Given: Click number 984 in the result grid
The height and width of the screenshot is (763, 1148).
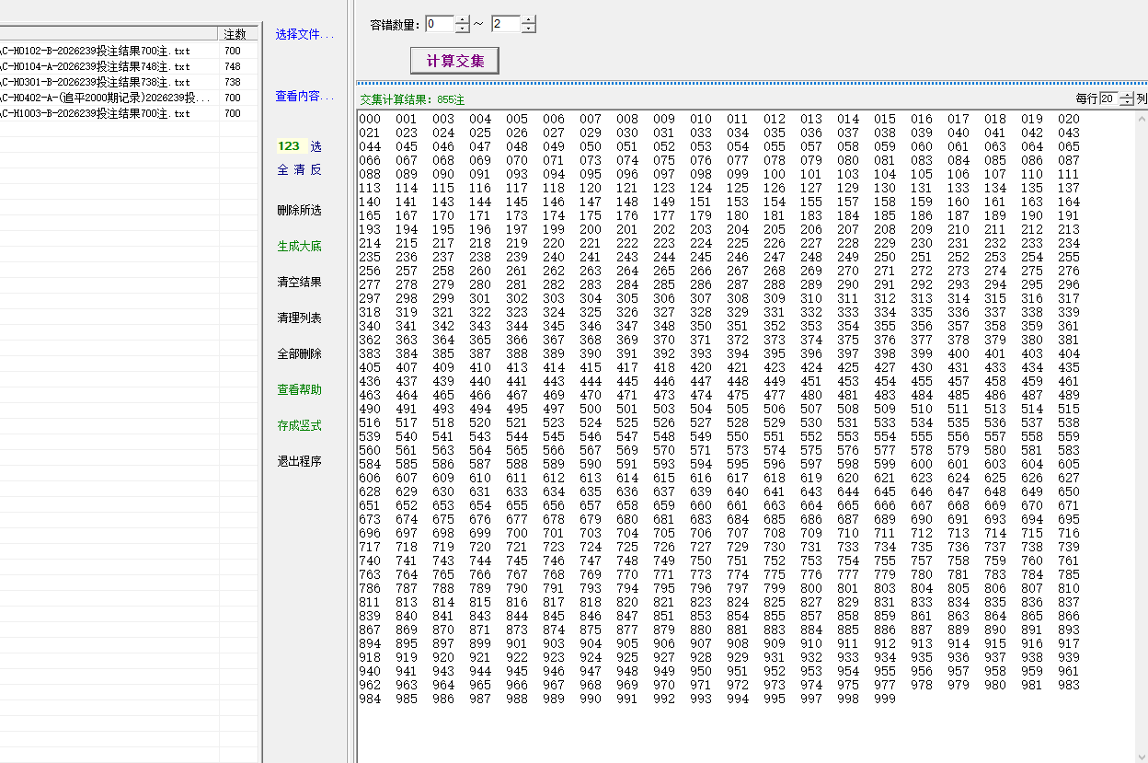Looking at the screenshot, I should [x=370, y=699].
